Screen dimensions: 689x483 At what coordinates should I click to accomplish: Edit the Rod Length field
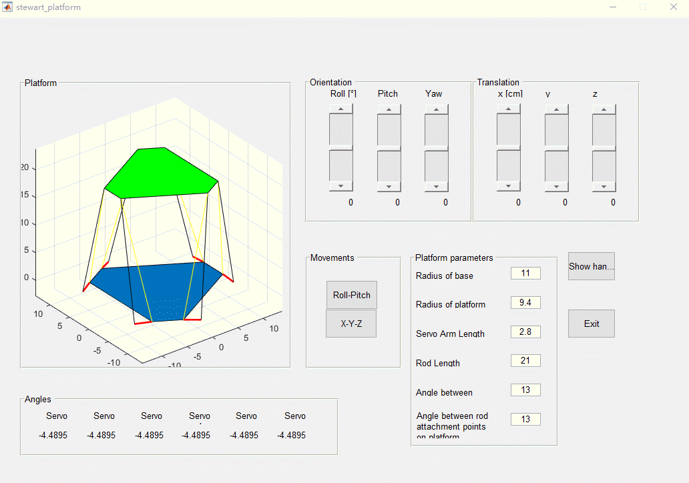point(525,360)
